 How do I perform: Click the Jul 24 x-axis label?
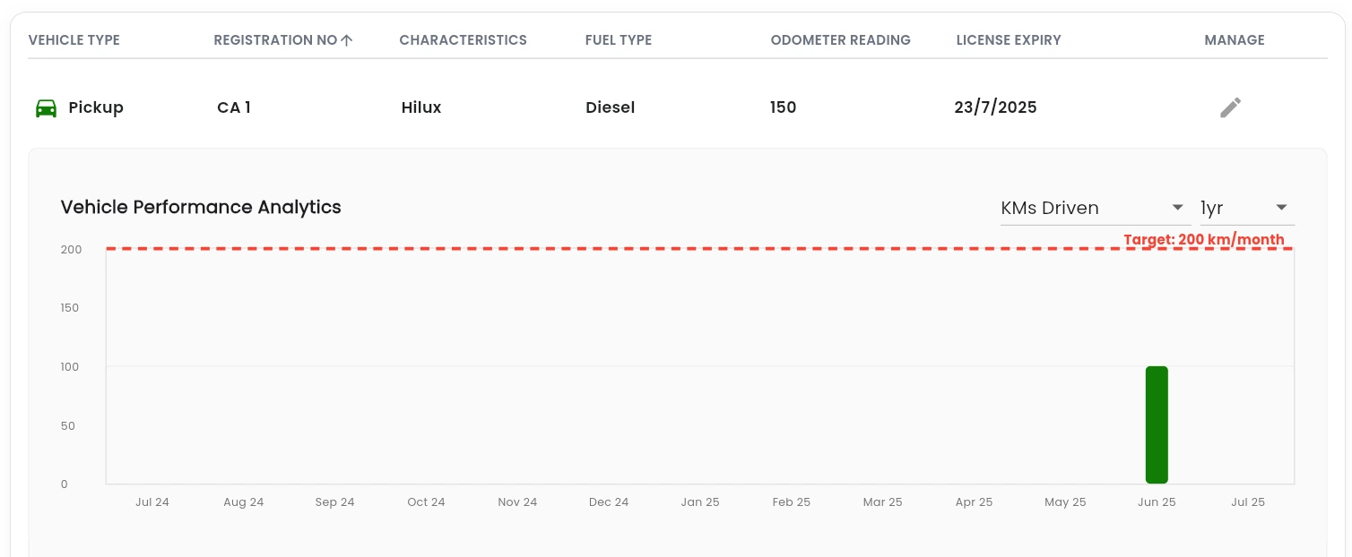(x=152, y=502)
